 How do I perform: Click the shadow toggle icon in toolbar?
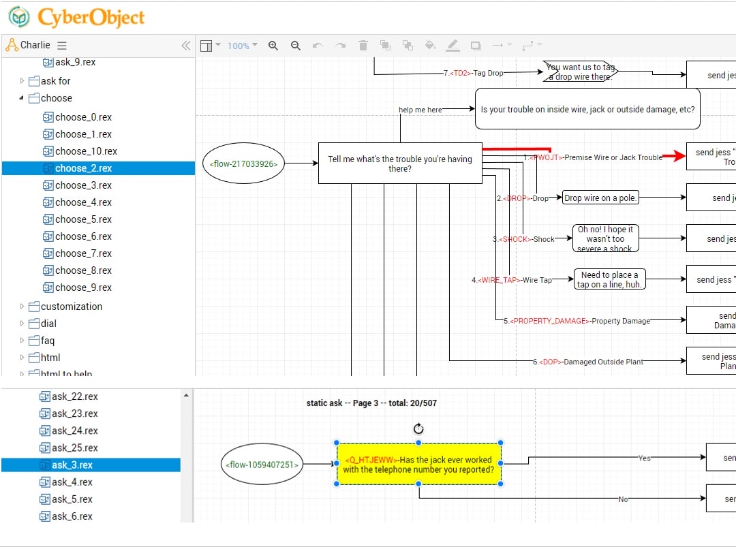(x=476, y=46)
